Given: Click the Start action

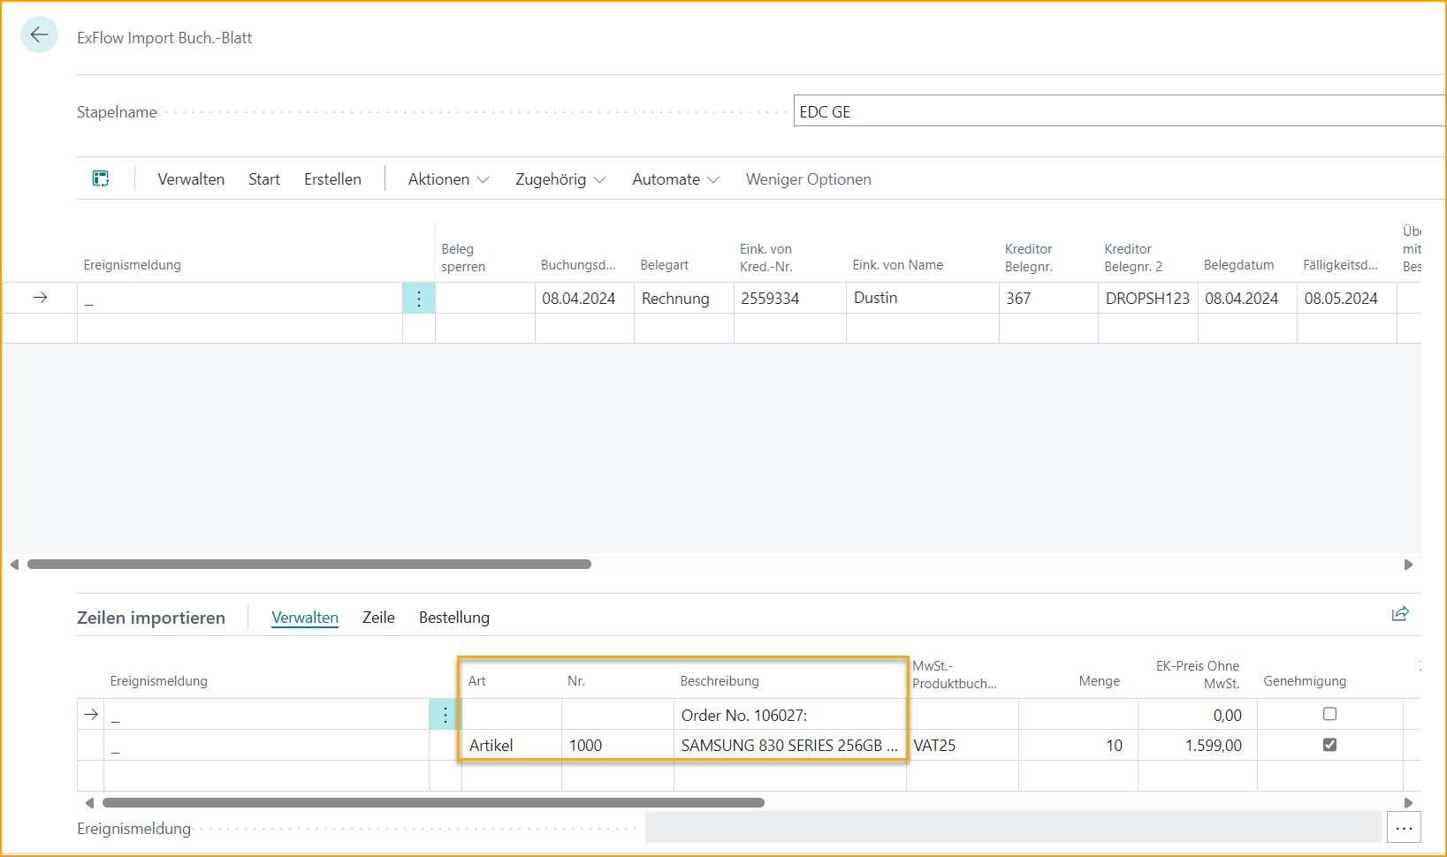Looking at the screenshot, I should [x=263, y=178].
